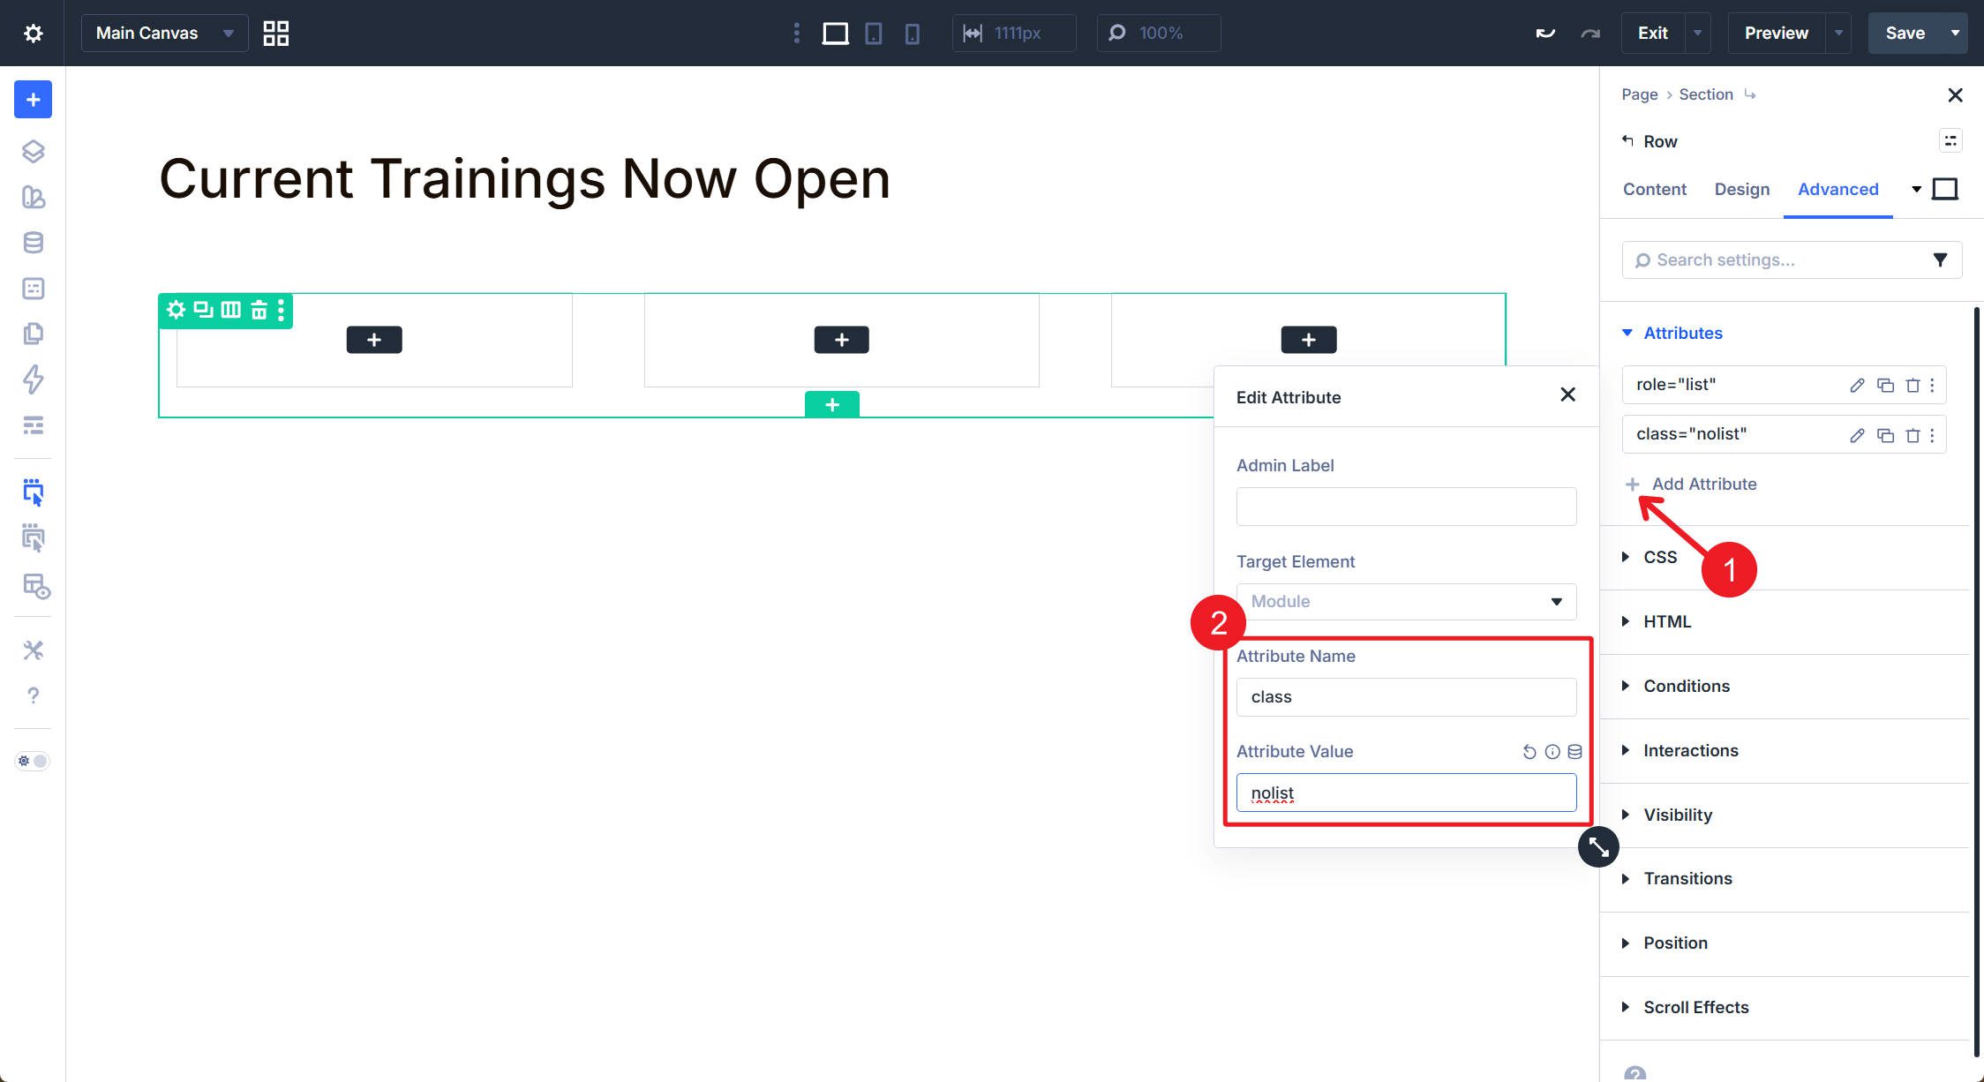Switch to the Design tab
Viewport: 1984px width, 1082px height.
click(1741, 189)
